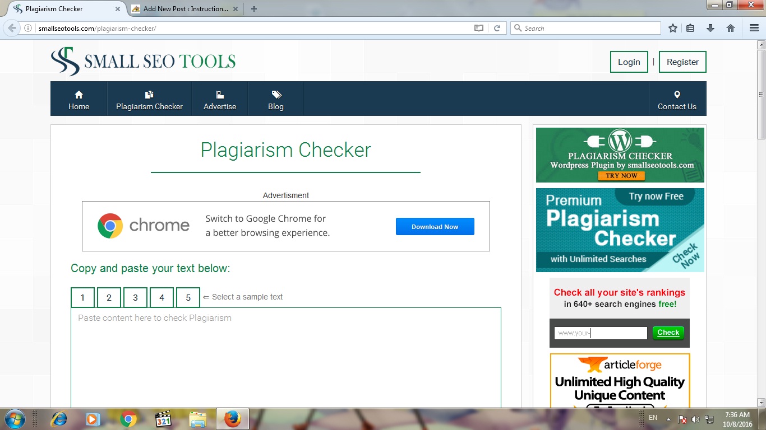Open the Premium Plagiarism Checker banner
The height and width of the screenshot is (430, 766).
(620, 230)
